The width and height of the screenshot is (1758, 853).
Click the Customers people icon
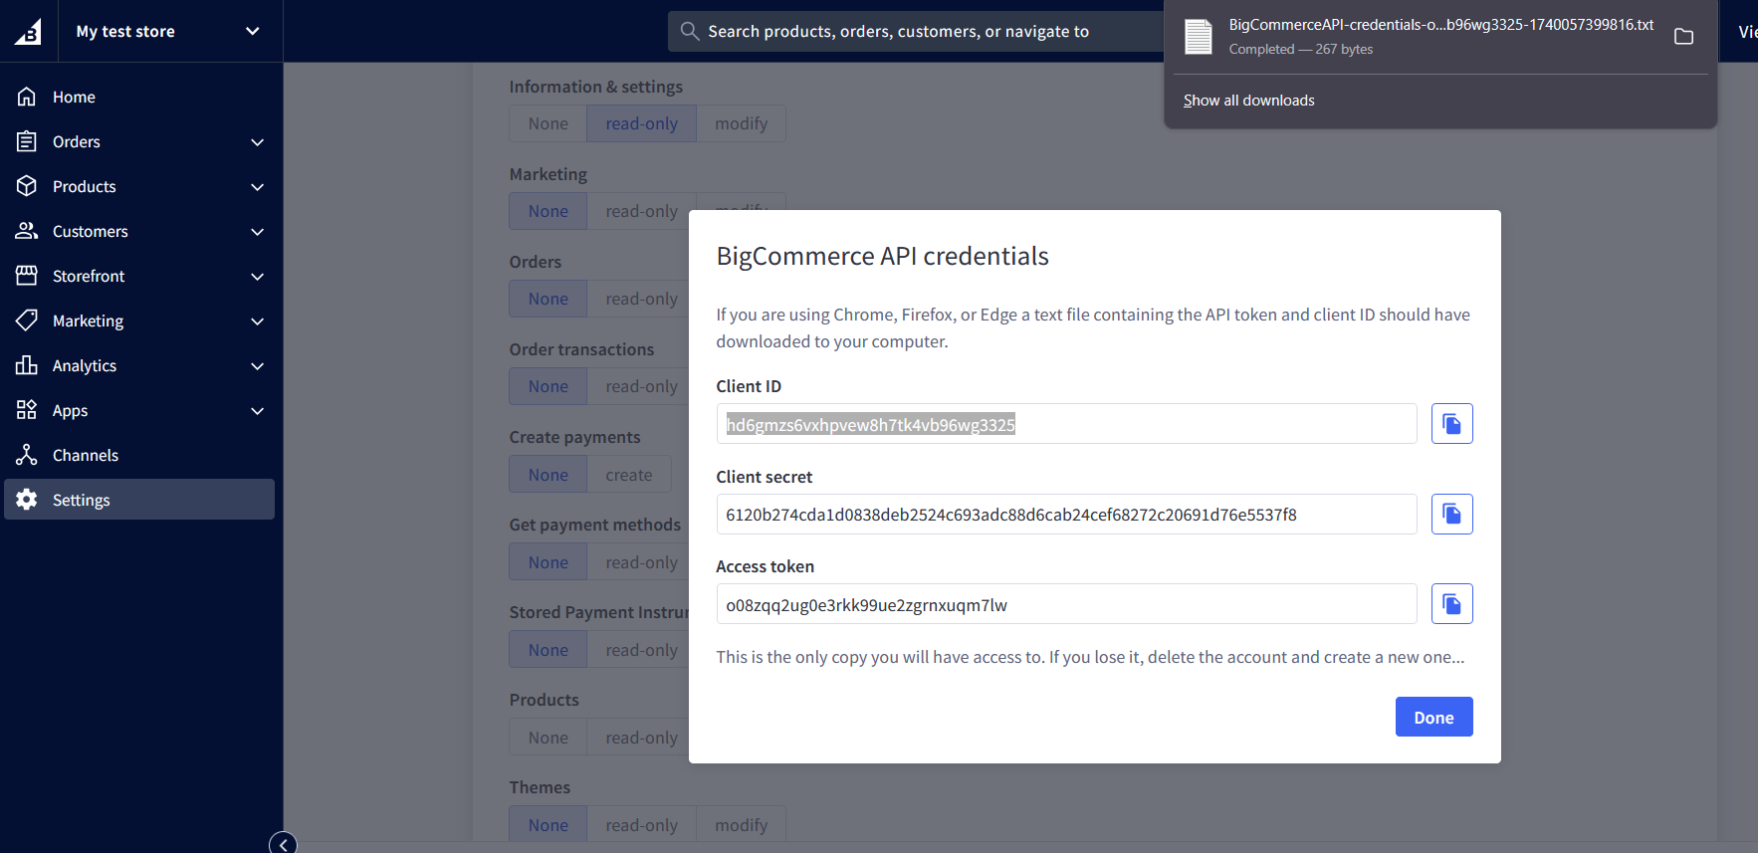tap(27, 231)
